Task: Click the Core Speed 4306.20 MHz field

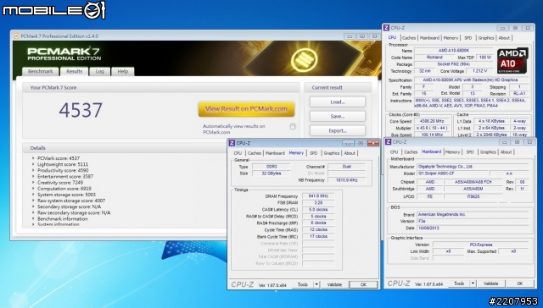Action: click(431, 122)
